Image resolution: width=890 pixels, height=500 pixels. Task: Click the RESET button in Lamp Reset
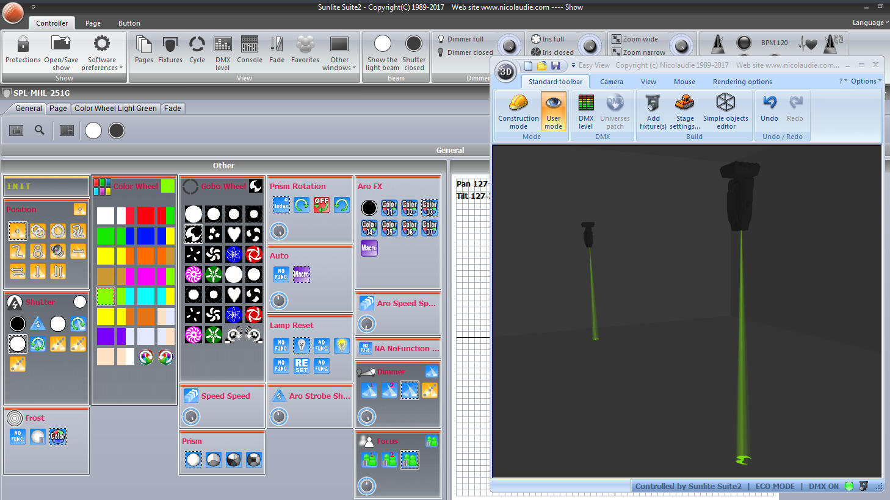pyautogui.click(x=302, y=365)
